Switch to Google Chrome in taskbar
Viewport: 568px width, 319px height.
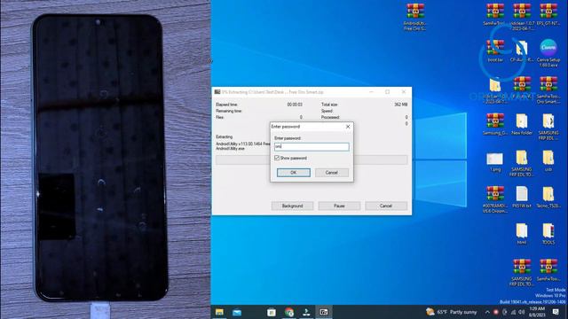(288, 312)
